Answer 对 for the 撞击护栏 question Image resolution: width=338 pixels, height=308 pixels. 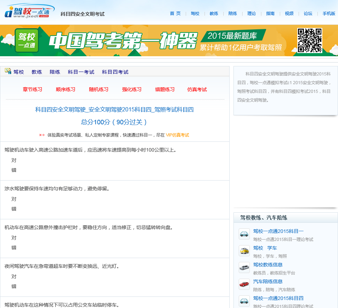click(14, 238)
